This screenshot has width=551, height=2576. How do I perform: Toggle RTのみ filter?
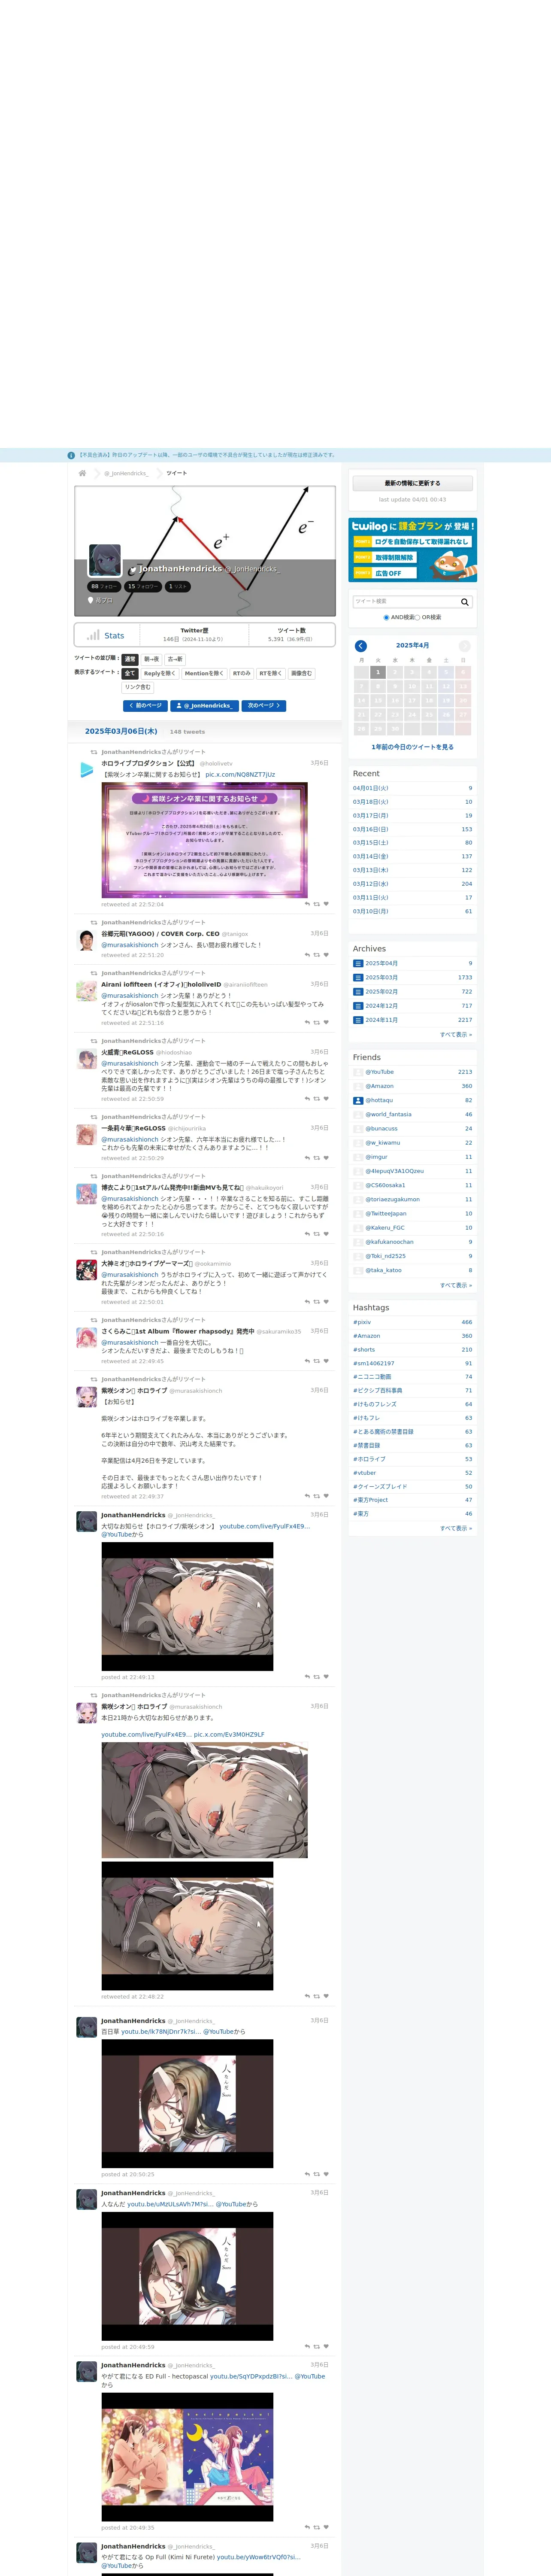coord(242,673)
